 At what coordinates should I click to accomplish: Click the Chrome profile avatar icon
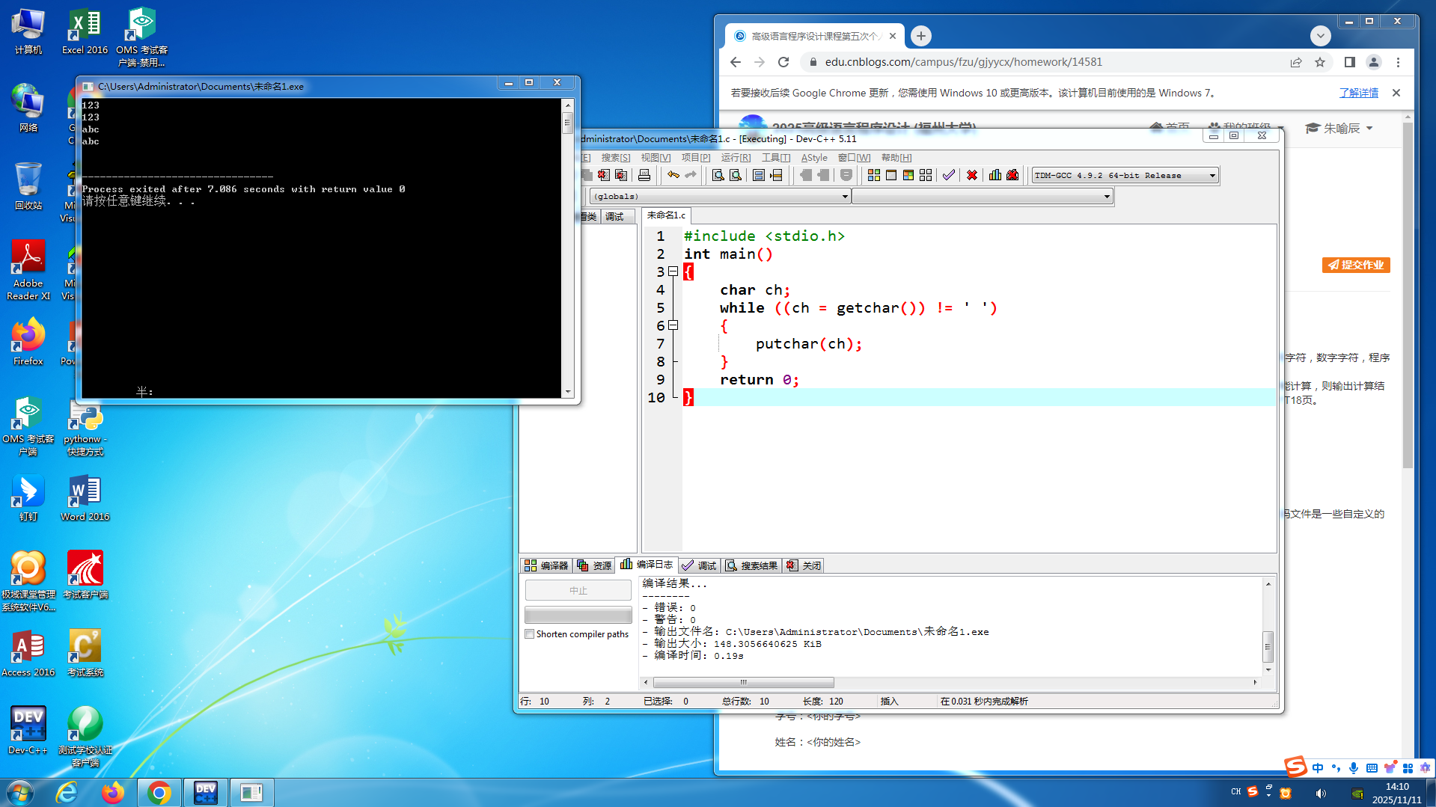[x=1374, y=62]
